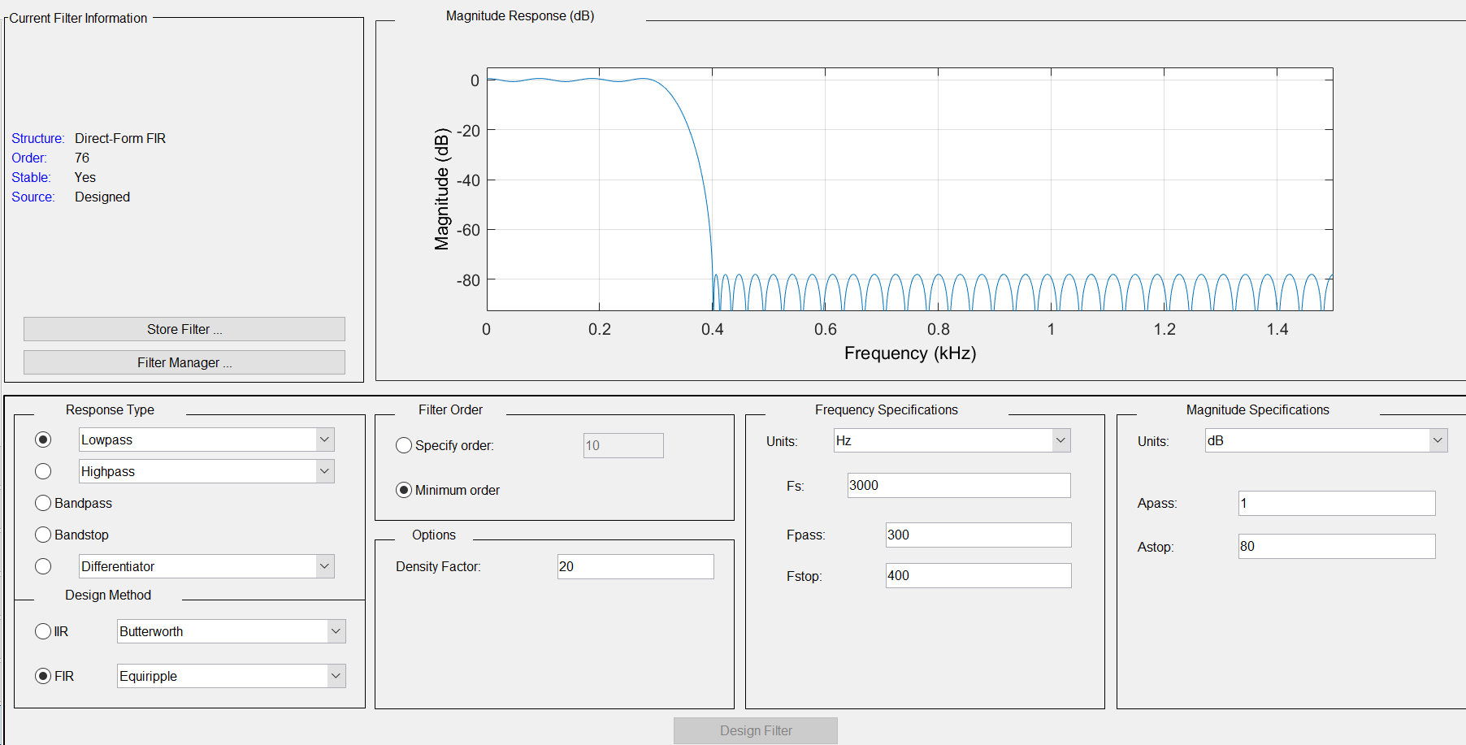Select the Lowpass response type radio button
1466x745 pixels.
(x=43, y=440)
